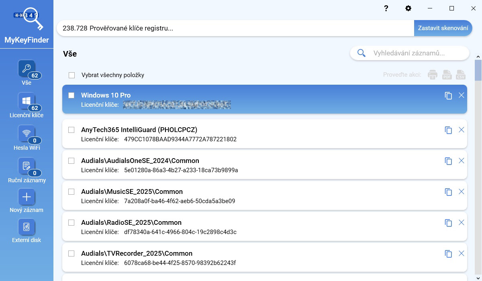Select the Windows 10 Pro checkbox
Screen dimensions: 482x281
pyautogui.click(x=71, y=95)
